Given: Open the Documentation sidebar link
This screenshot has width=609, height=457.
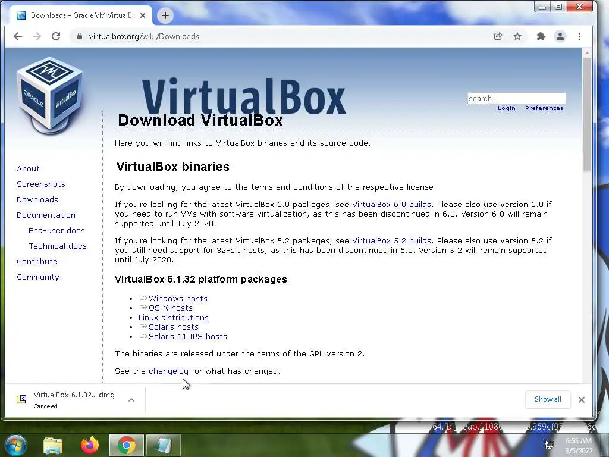Looking at the screenshot, I should 46,215.
